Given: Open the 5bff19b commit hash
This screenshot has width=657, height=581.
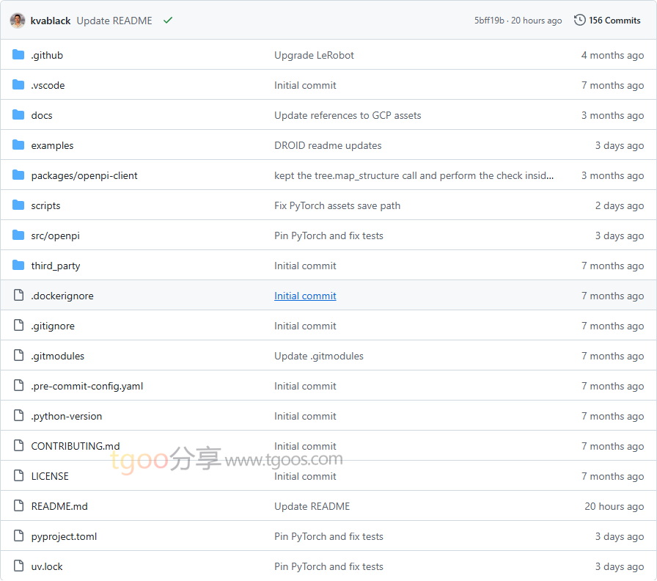Looking at the screenshot, I should [489, 21].
